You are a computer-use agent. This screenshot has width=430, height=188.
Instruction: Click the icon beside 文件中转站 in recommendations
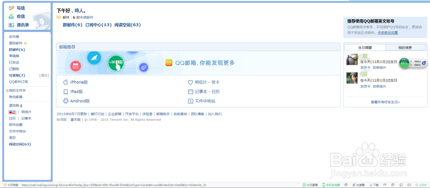click(x=190, y=101)
